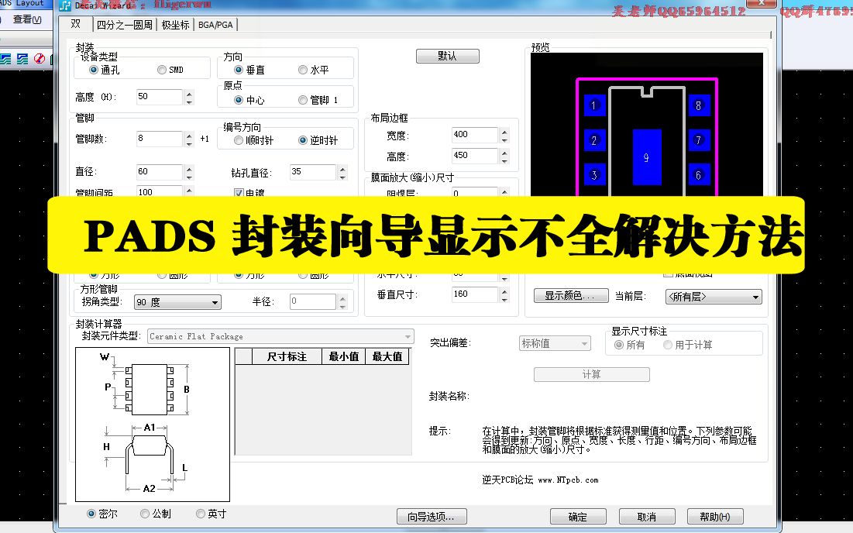The image size is (853, 533).
Task: Open the 显示颜色 color settings
Action: (x=571, y=294)
